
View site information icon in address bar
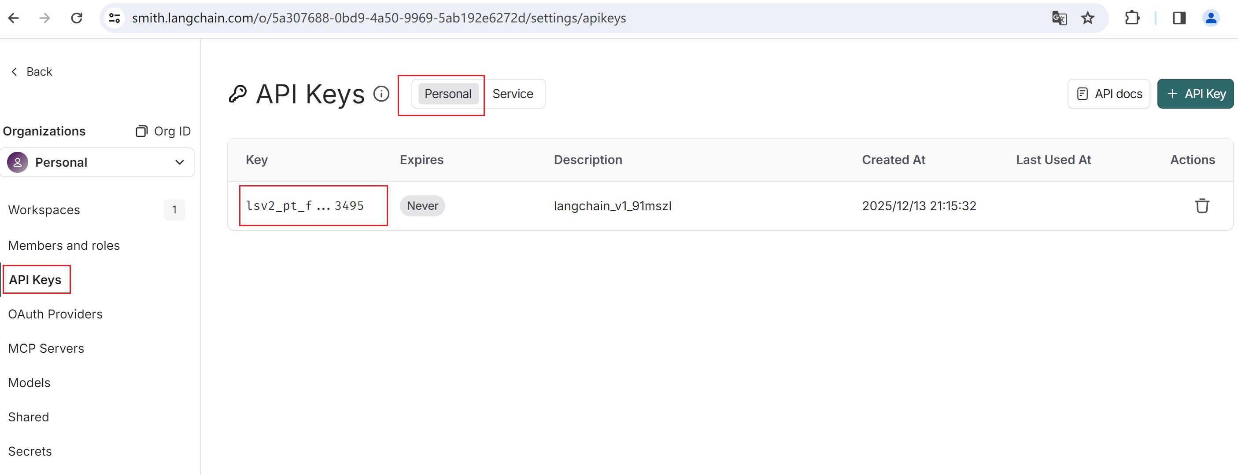coord(115,18)
